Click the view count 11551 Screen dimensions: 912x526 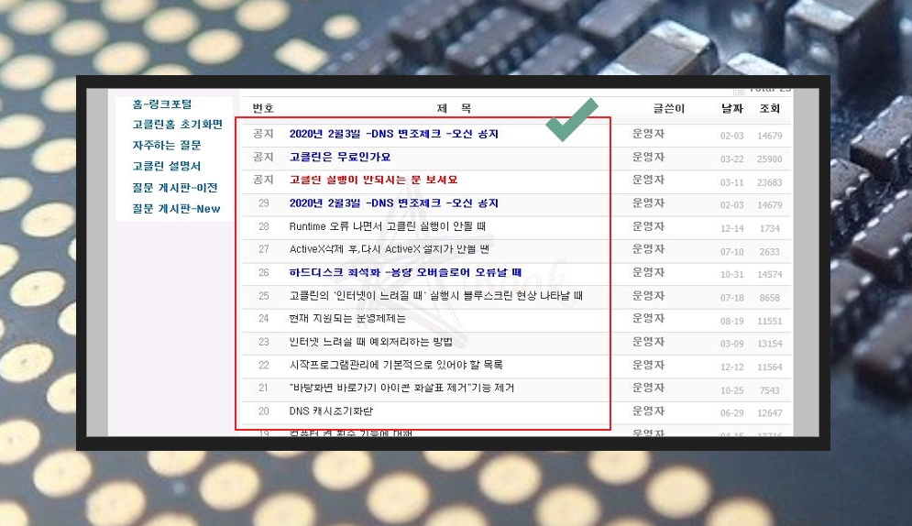[x=770, y=321]
